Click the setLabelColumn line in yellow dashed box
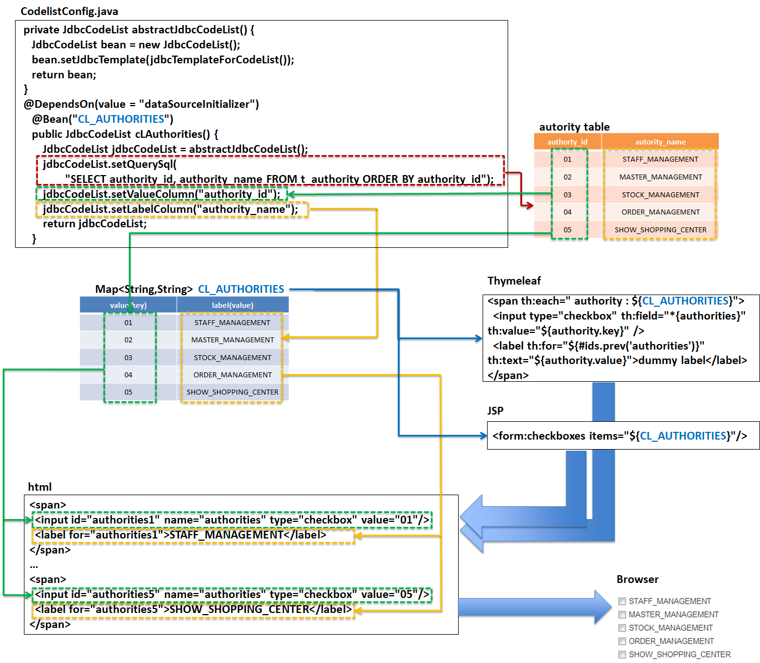This screenshot has width=760, height=663. point(170,209)
